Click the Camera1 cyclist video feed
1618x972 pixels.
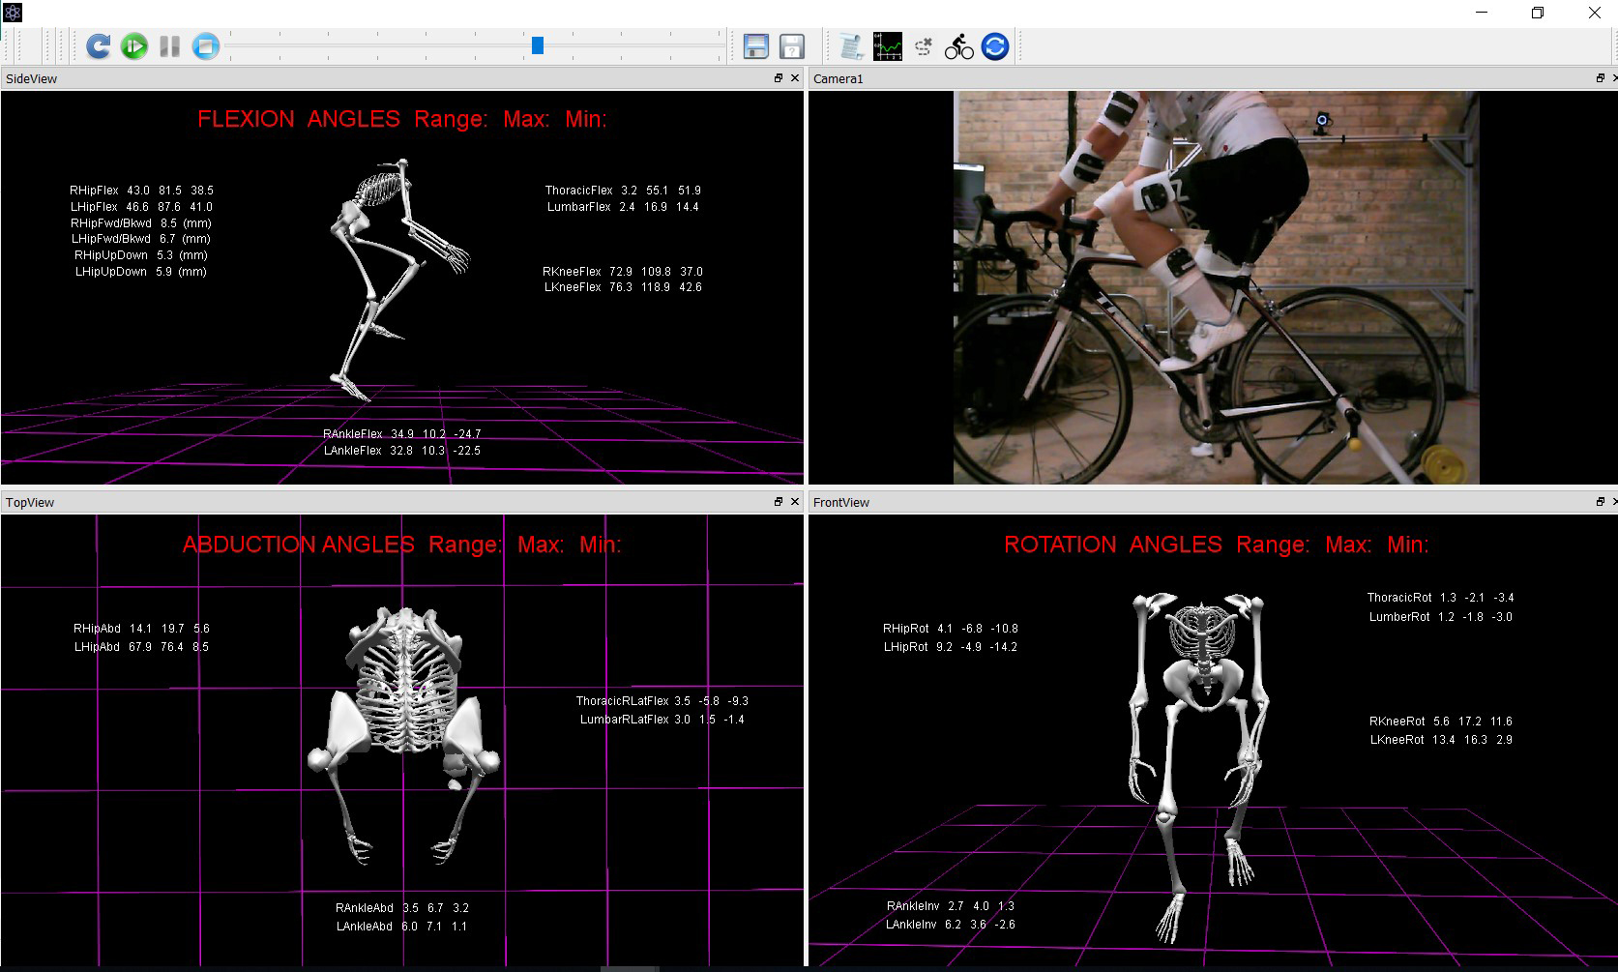pyautogui.click(x=1216, y=287)
